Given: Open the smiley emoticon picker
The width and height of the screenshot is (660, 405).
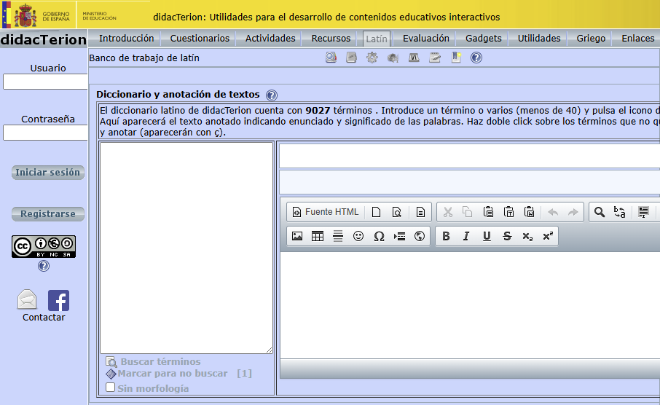Looking at the screenshot, I should coord(358,236).
